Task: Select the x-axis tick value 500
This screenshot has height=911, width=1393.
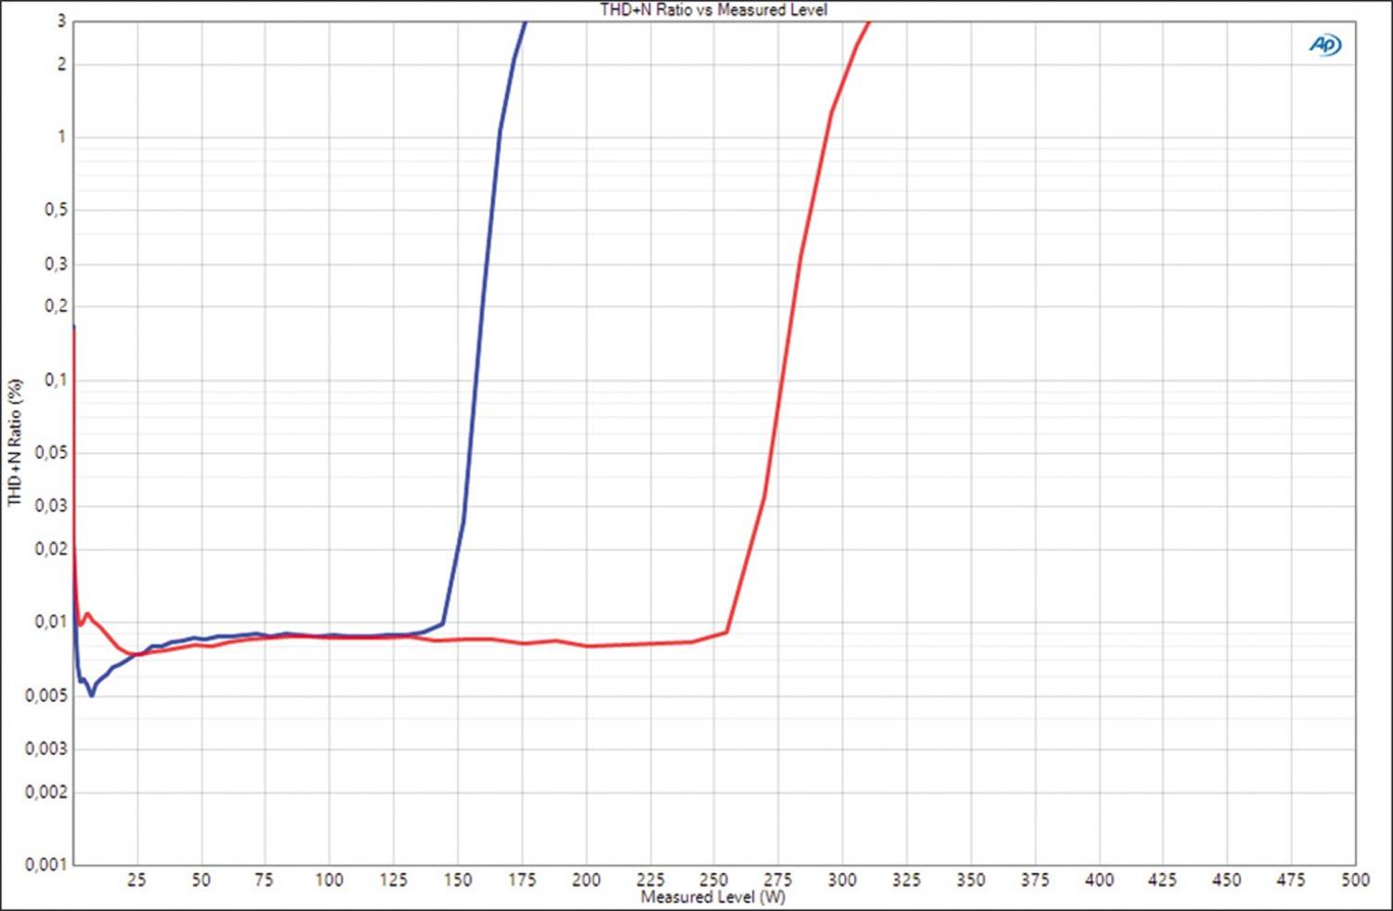Action: [1356, 879]
